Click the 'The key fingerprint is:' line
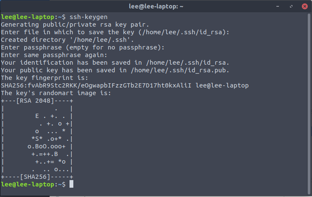312x197 pixels. coord(45,78)
